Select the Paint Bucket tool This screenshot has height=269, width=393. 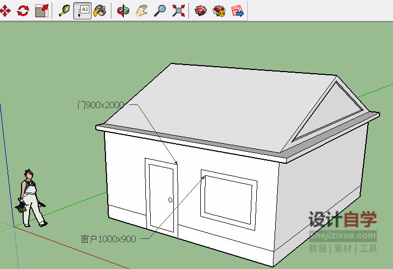[x=100, y=11]
